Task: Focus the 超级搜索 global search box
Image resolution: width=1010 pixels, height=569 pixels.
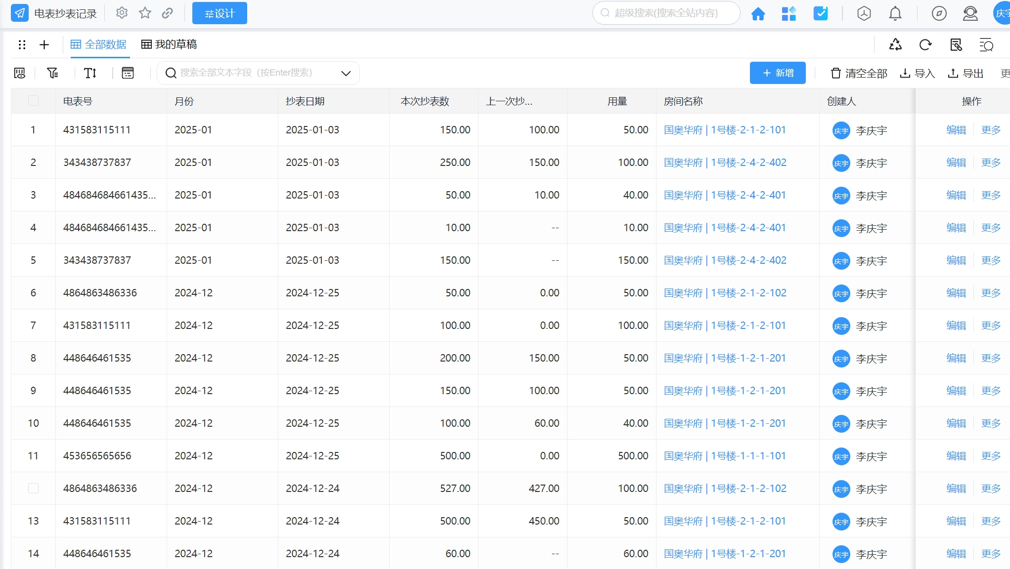Action: (666, 13)
